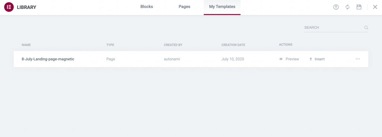Click the Name column header
382x137 pixels.
tap(26, 45)
